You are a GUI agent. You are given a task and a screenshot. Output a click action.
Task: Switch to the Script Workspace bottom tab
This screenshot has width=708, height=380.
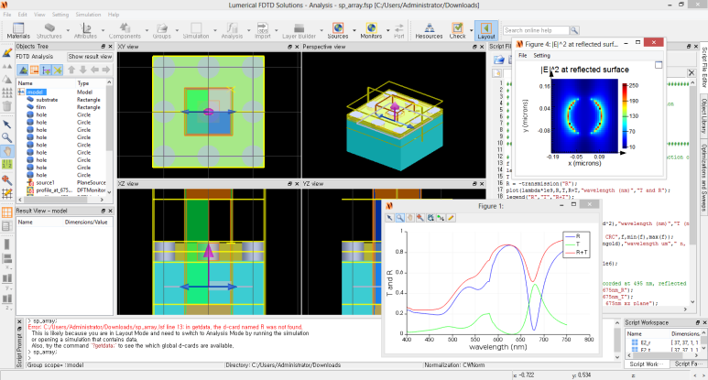646,364
